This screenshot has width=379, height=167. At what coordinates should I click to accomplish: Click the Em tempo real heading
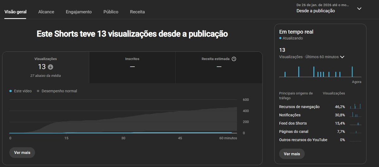pos(296,32)
